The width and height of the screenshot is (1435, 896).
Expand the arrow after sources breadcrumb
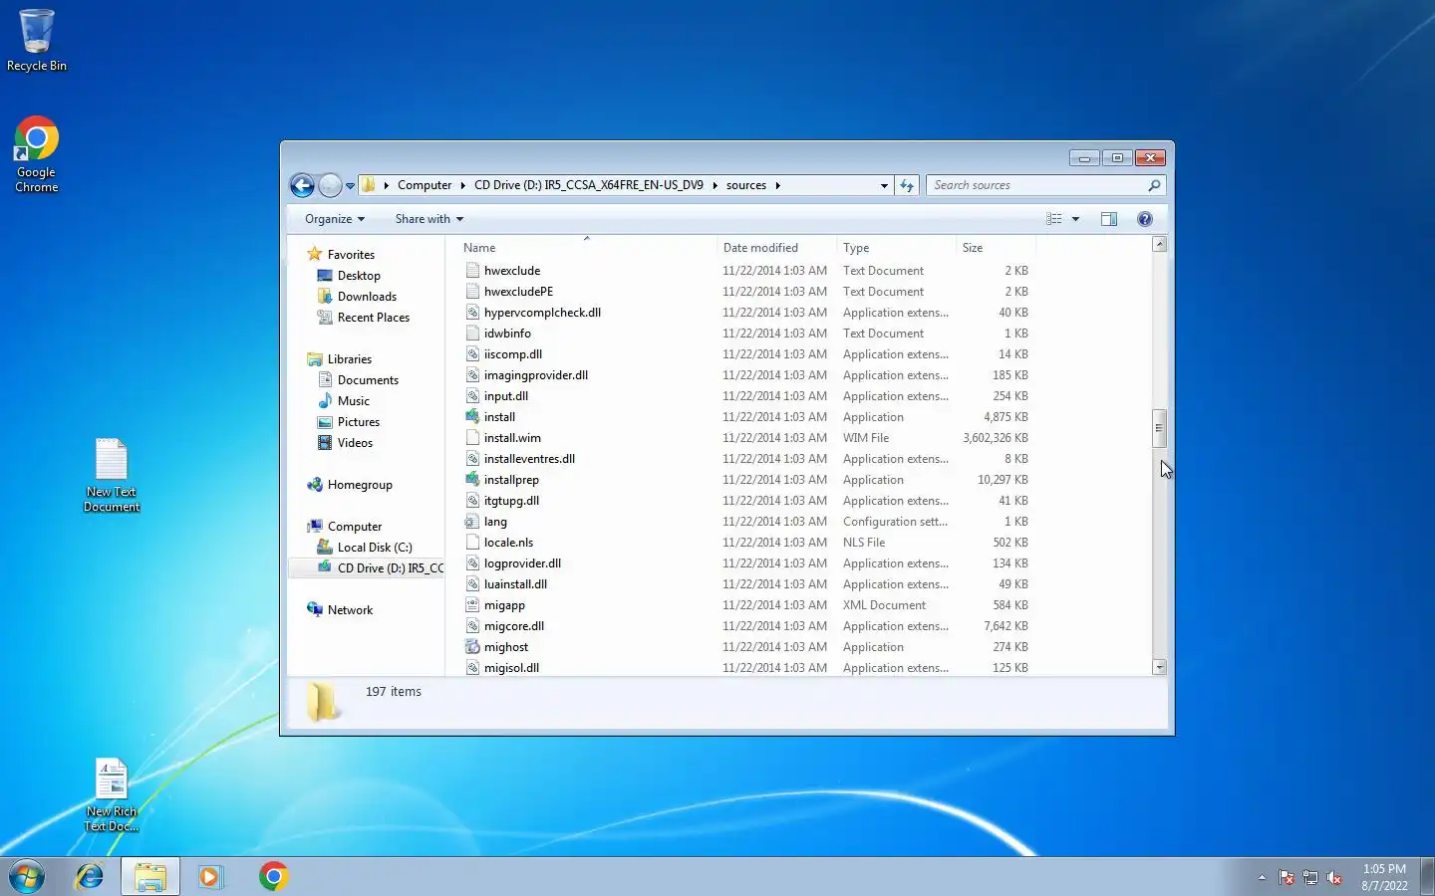[x=778, y=186]
